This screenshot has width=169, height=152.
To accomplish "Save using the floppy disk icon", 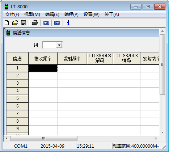I will point(24,23).
